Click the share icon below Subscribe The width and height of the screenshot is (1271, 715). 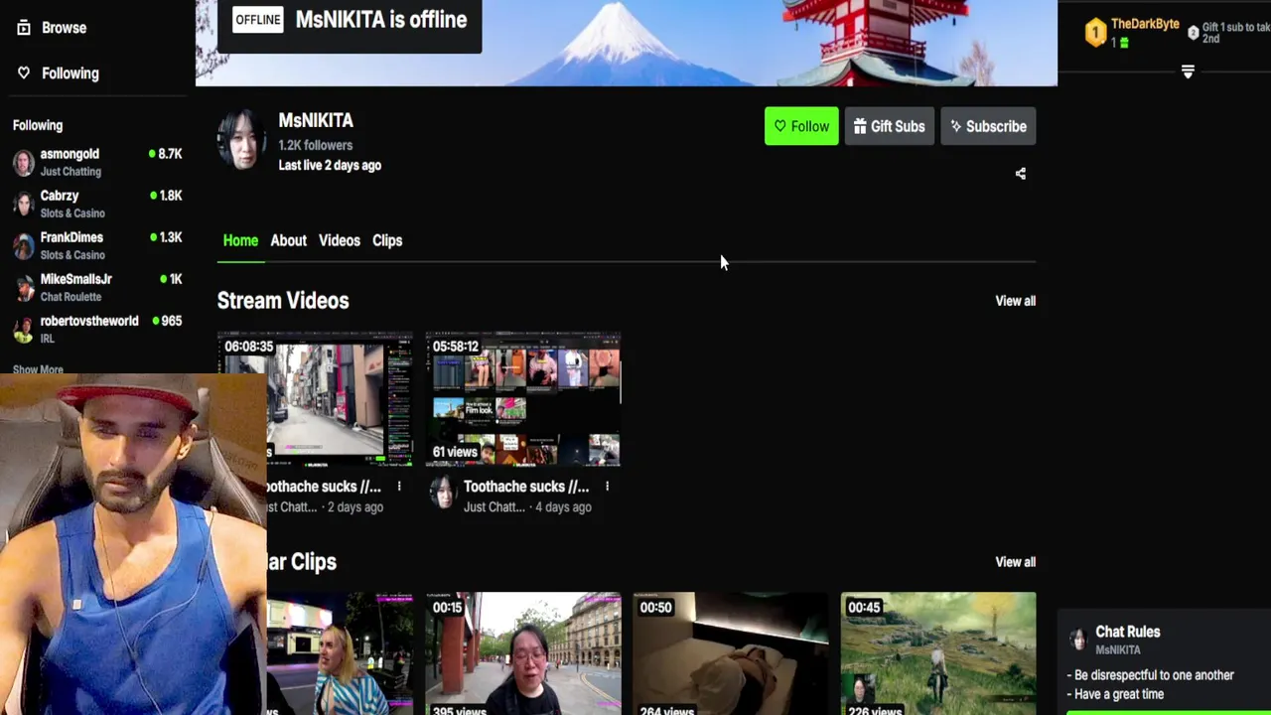click(1020, 174)
